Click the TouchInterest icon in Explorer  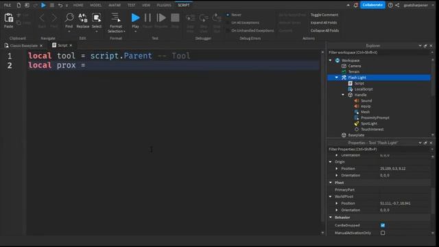tap(357, 130)
